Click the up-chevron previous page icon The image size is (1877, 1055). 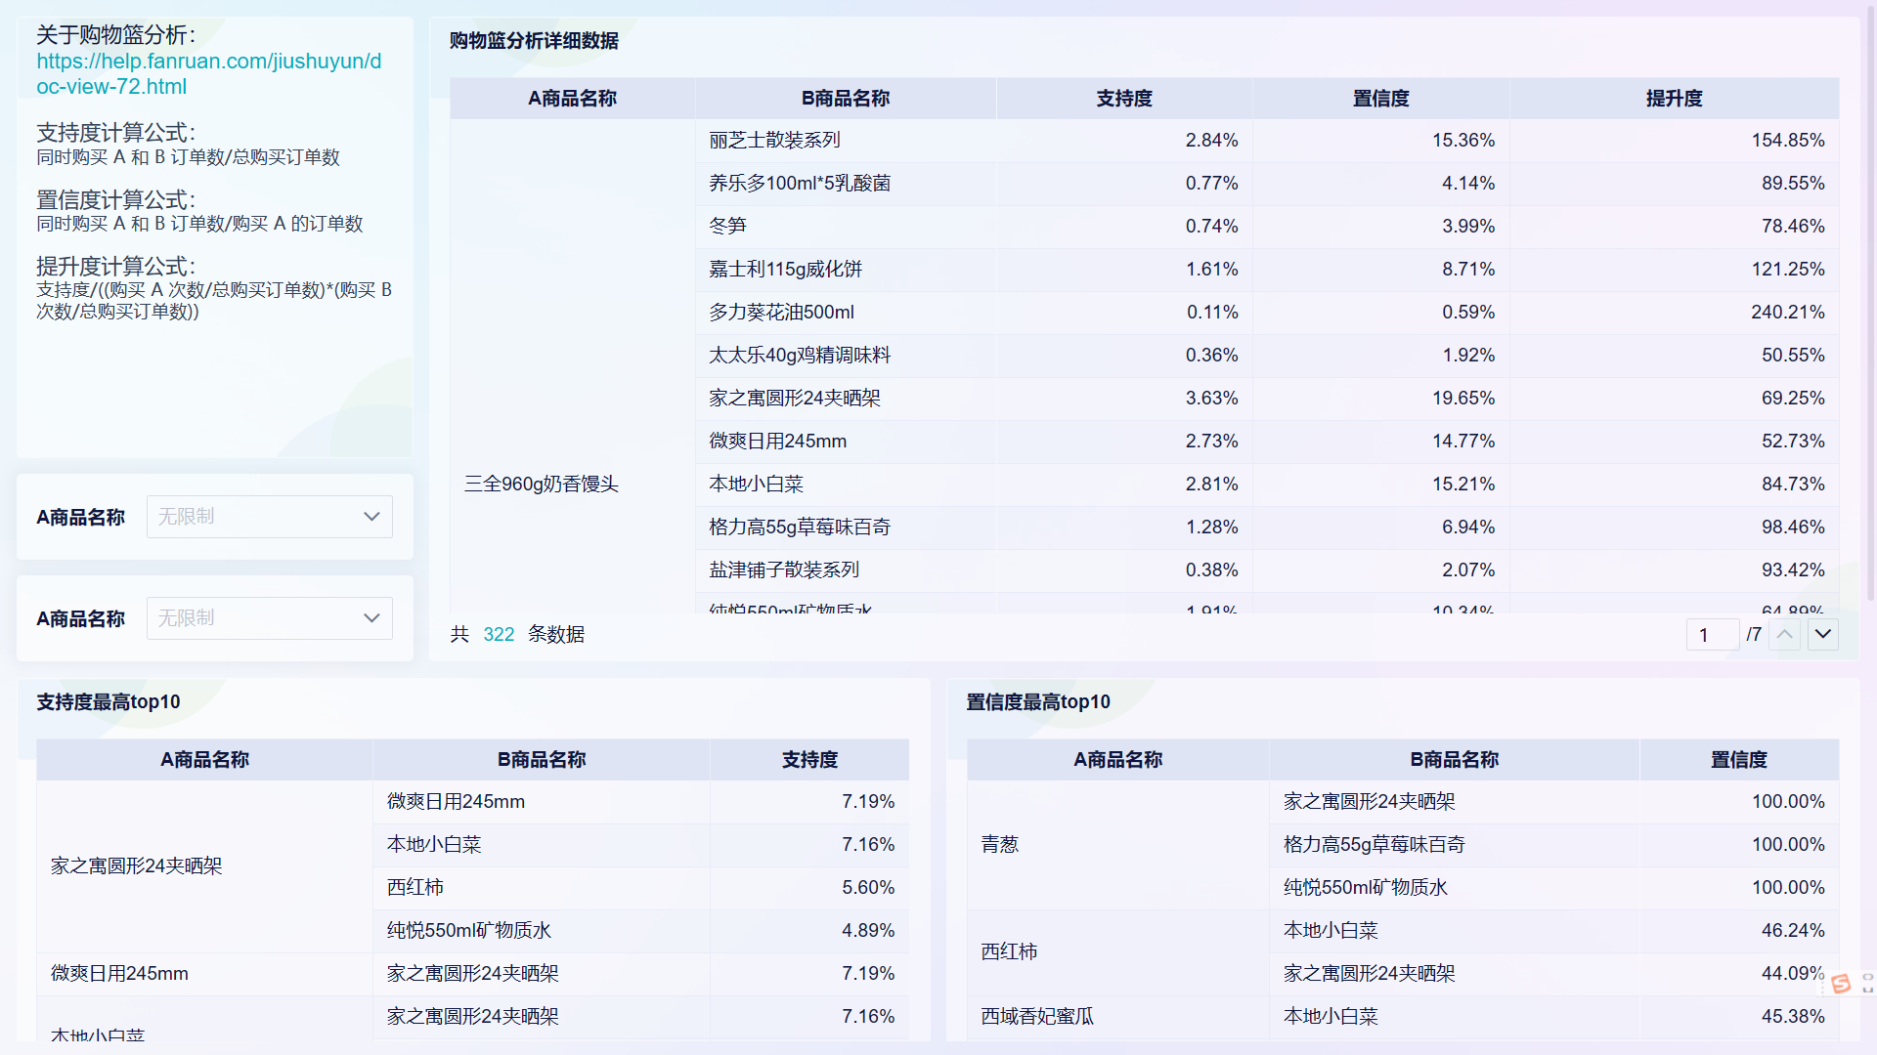point(1784,634)
